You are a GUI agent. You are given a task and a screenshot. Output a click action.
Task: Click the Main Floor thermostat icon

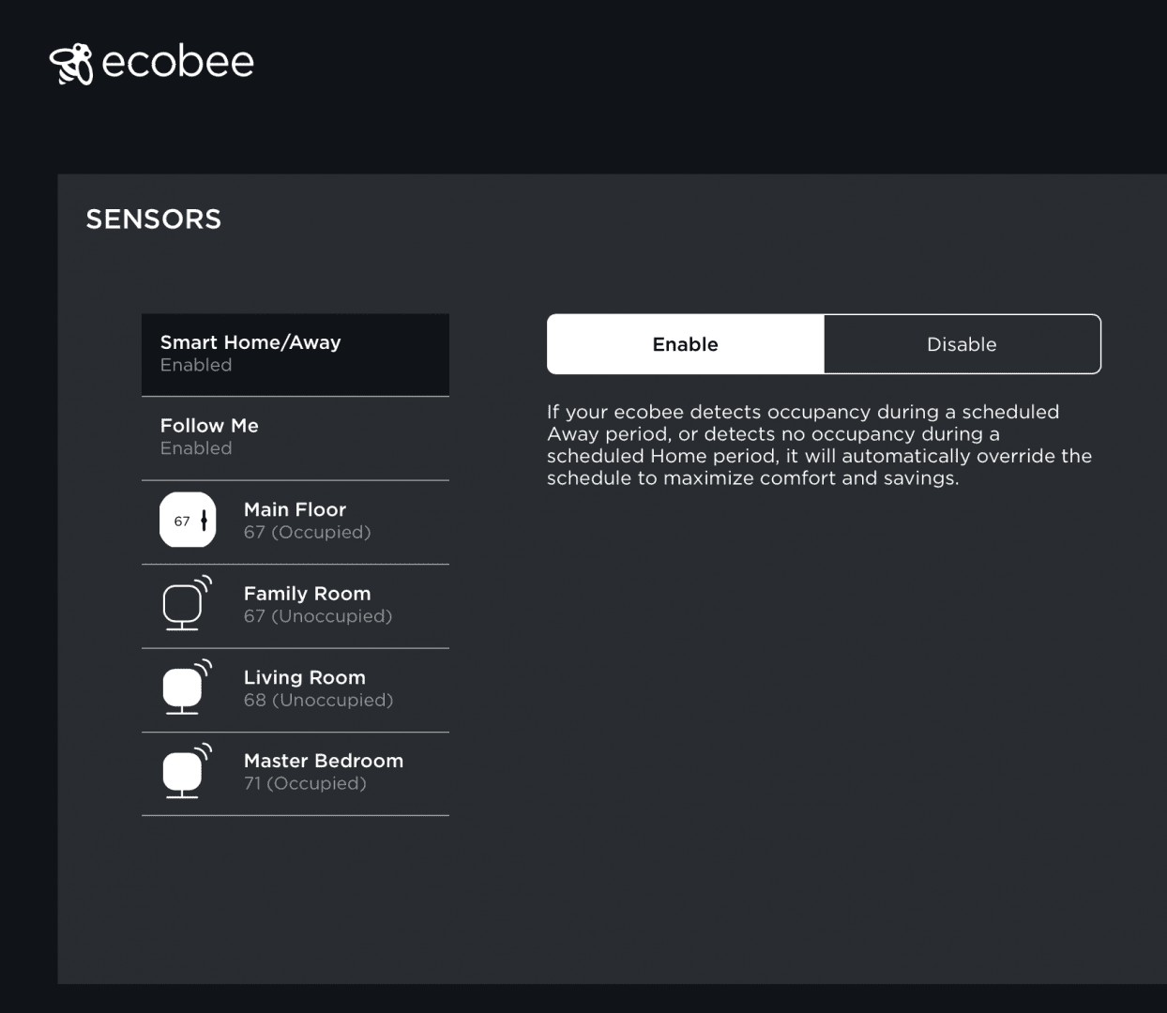[x=188, y=521]
